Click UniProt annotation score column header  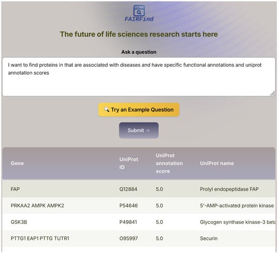pyautogui.click(x=169, y=163)
